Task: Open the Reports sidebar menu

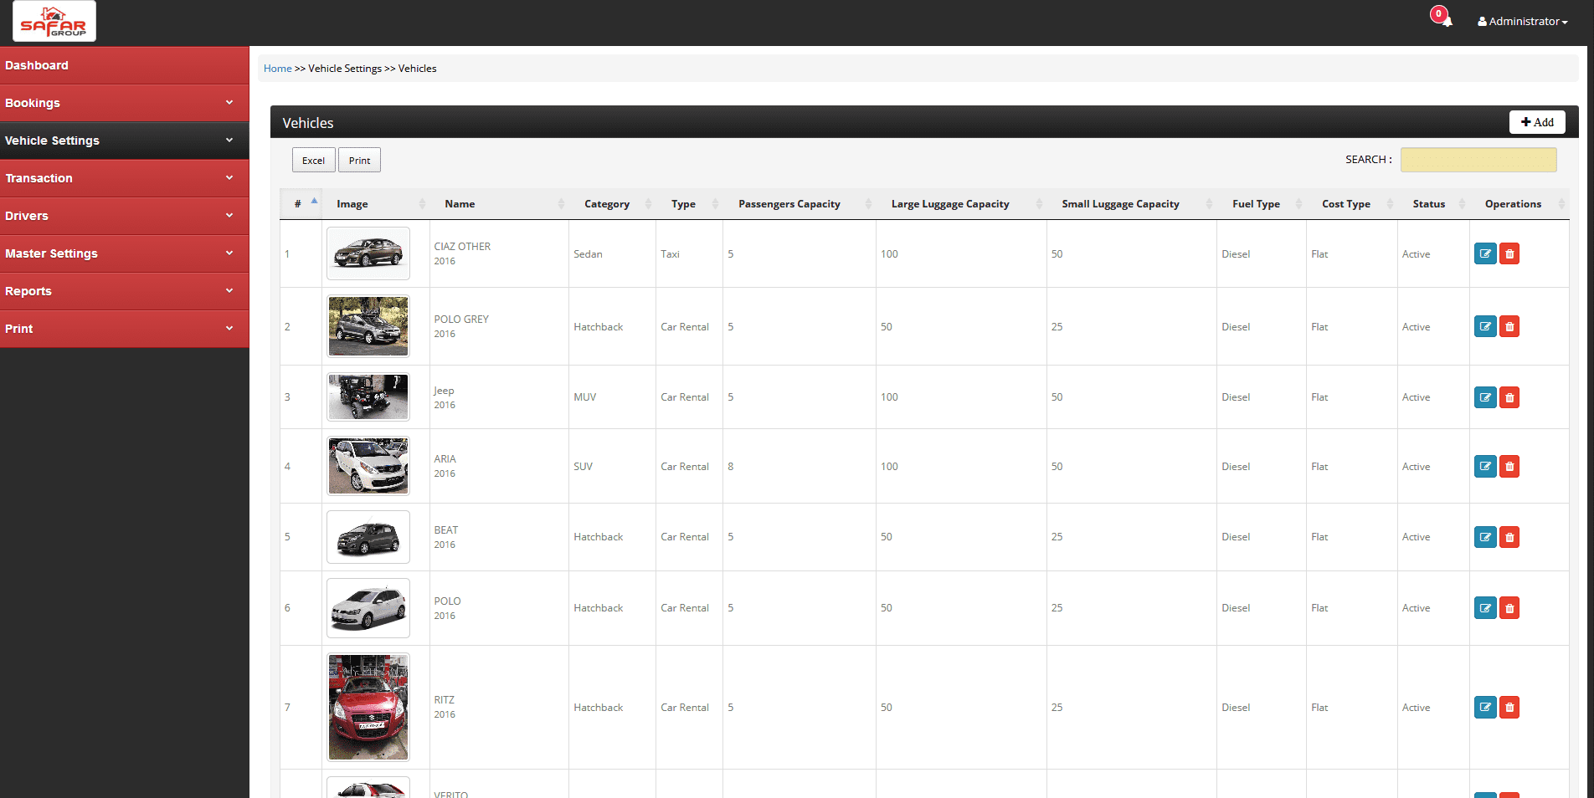Action: 124,291
